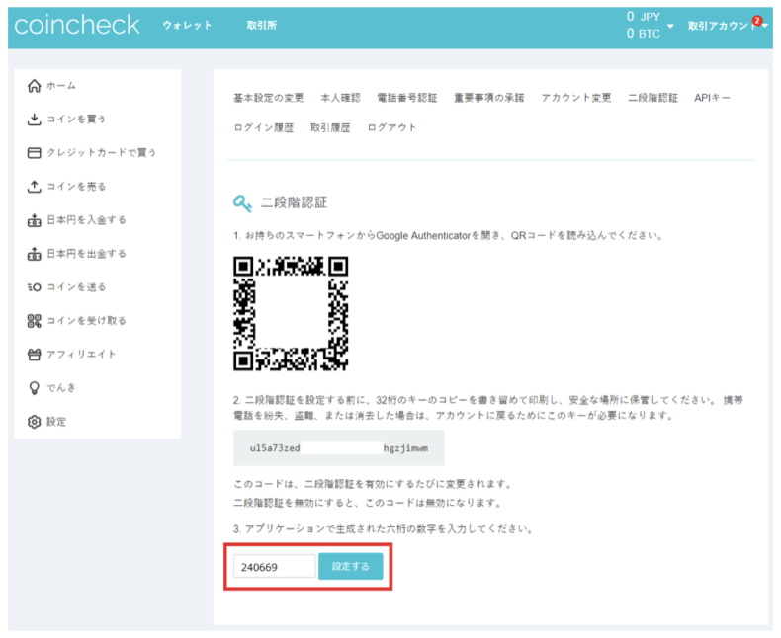Click the key icon beside 二段階認証 heading
Screen dimensions: 781x638
[242, 203]
